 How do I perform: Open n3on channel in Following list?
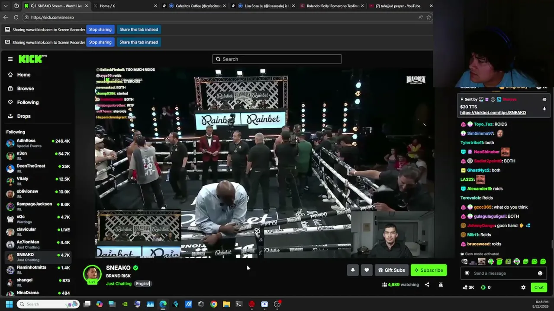[38, 155]
